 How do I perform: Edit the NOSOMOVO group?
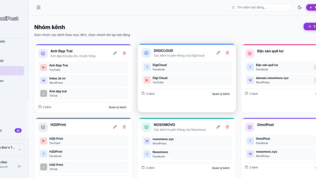click(x=218, y=127)
